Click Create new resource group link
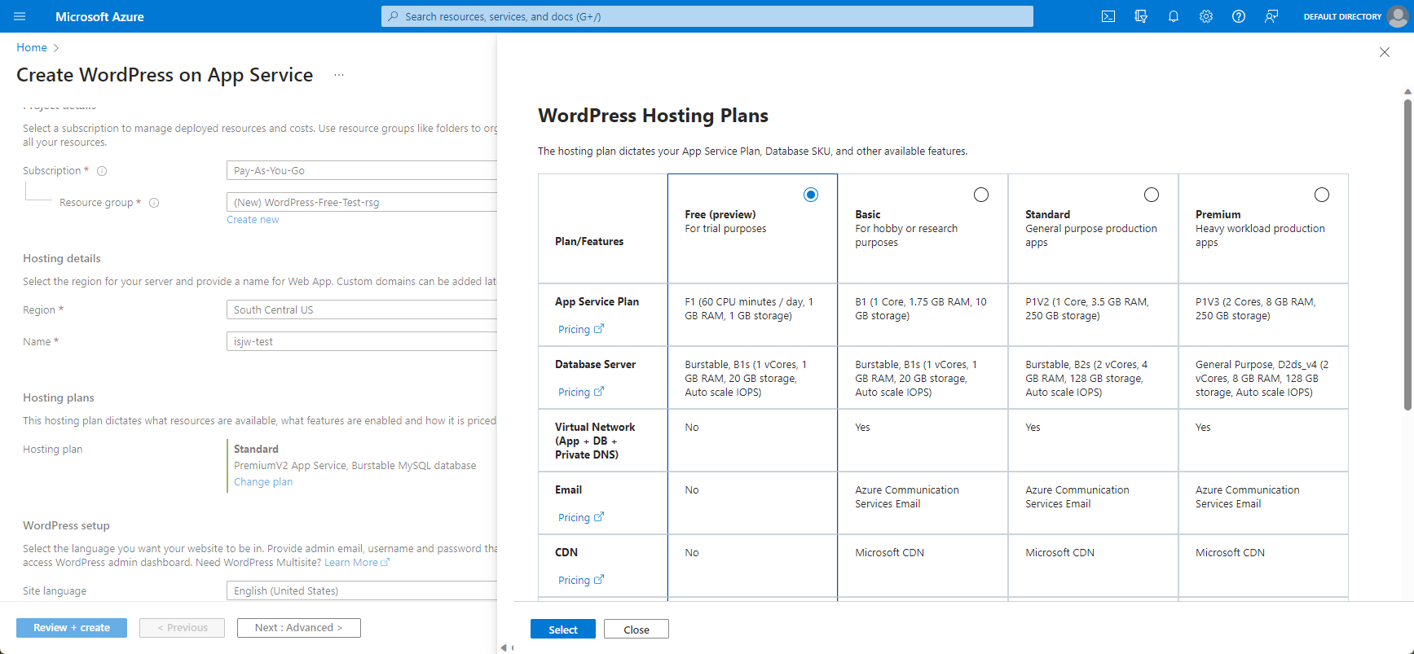This screenshot has height=654, width=1414. pyautogui.click(x=253, y=220)
